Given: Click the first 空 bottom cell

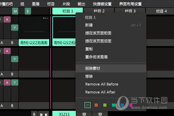Looking at the screenshot, I should pyautogui.click(x=84, y=114).
